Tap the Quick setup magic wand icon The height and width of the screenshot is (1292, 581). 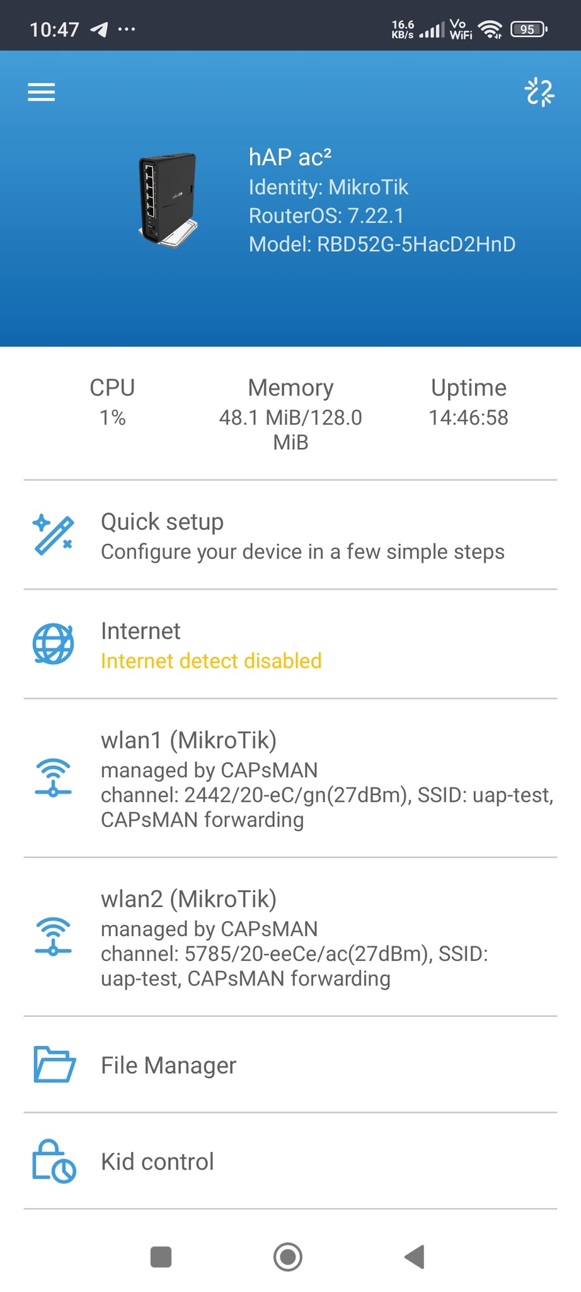[54, 535]
